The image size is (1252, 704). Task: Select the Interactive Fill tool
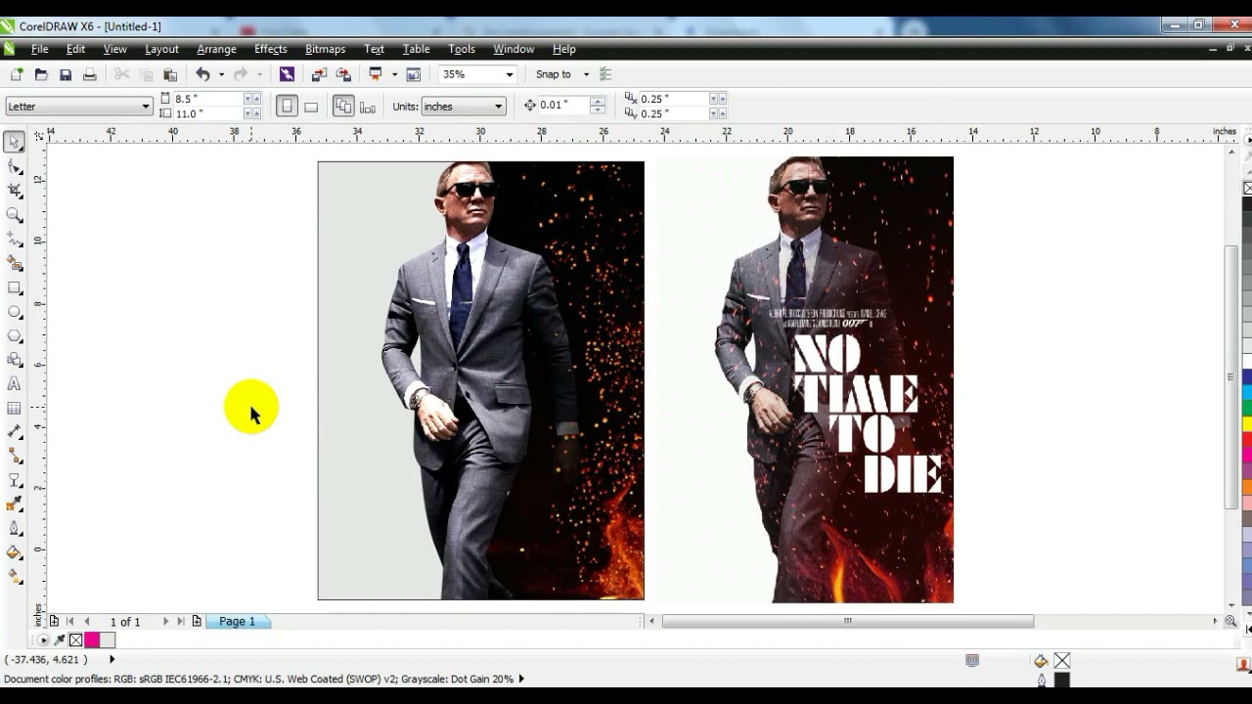[15, 577]
